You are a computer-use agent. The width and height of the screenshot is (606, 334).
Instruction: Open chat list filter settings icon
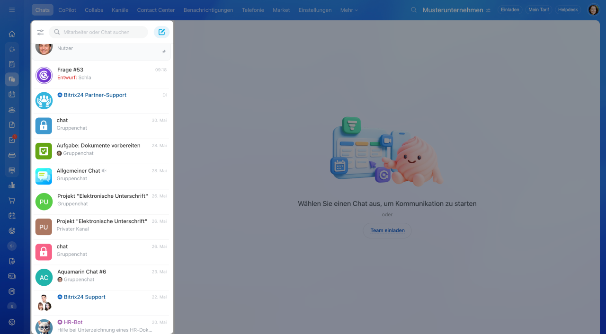[x=40, y=32]
